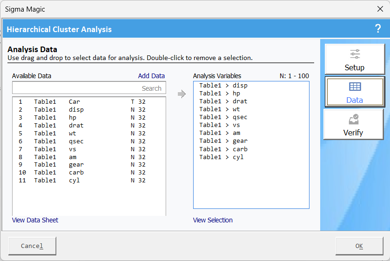
Task: Focus the Search input field
Action: 88,88
